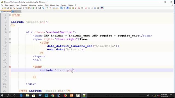Image resolution: width=175 pixels, height=98 pixels.
Task: Click the Redo arrow icon
Action: coord(36,8)
